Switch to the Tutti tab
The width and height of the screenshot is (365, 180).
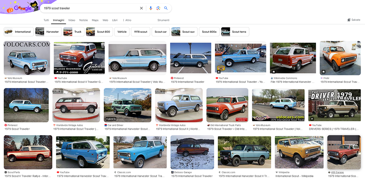[x=46, y=20]
